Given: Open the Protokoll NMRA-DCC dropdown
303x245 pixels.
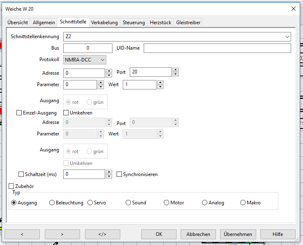Looking at the screenshot, I should [x=85, y=60].
